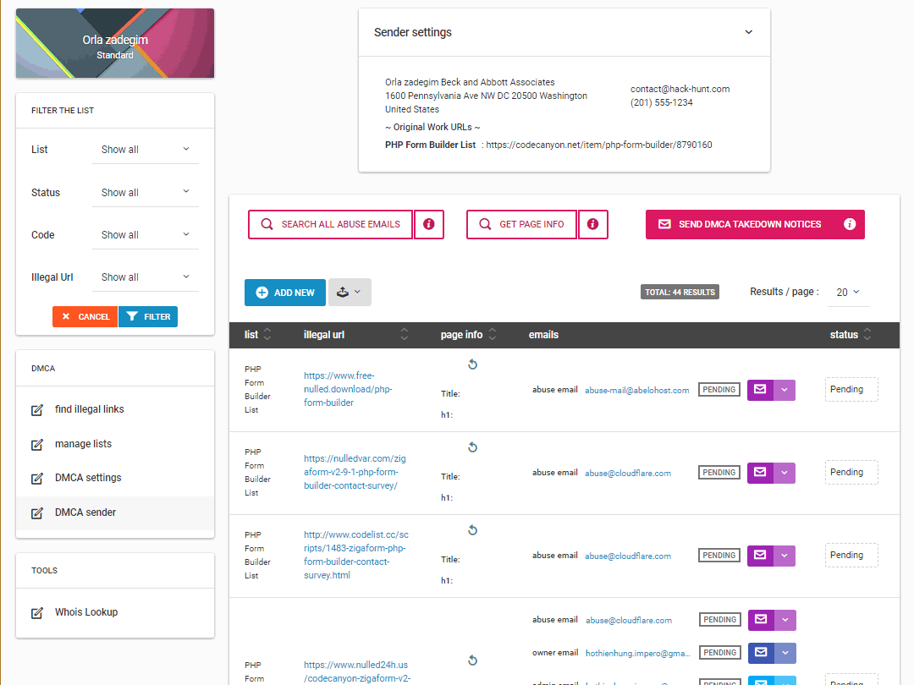Click info icon on Send DMCA Takedown button
914x685 pixels.
pos(850,224)
